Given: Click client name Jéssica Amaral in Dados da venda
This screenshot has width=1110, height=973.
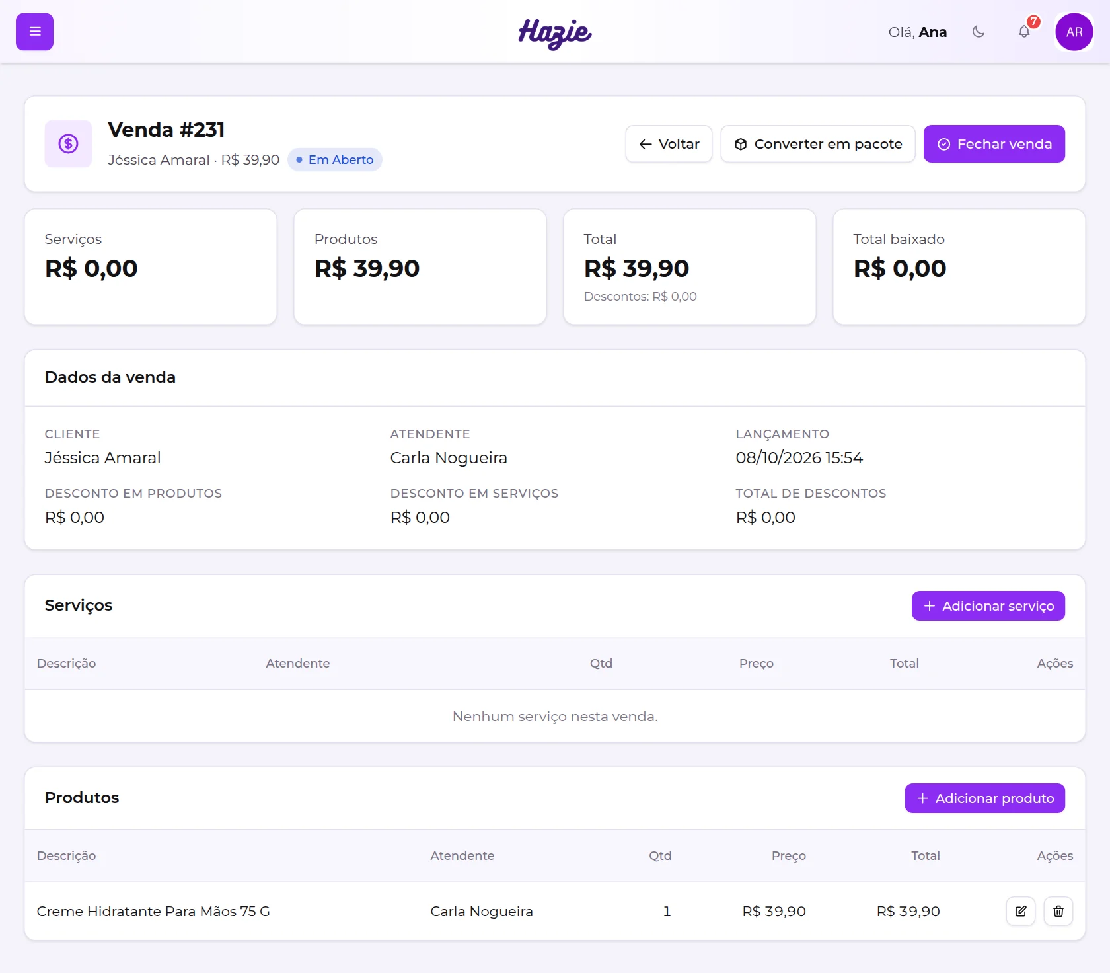Looking at the screenshot, I should click(x=102, y=458).
